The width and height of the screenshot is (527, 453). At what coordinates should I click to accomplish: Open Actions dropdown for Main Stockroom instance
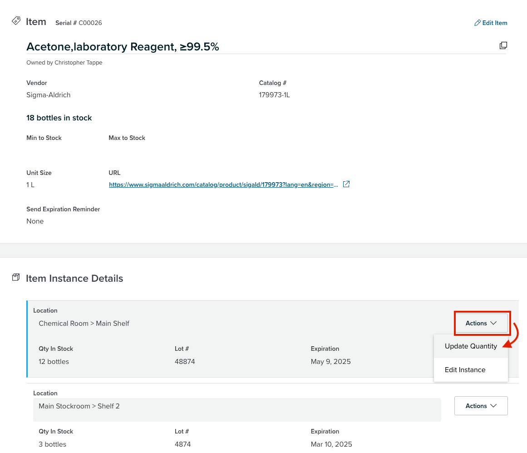[x=481, y=406]
